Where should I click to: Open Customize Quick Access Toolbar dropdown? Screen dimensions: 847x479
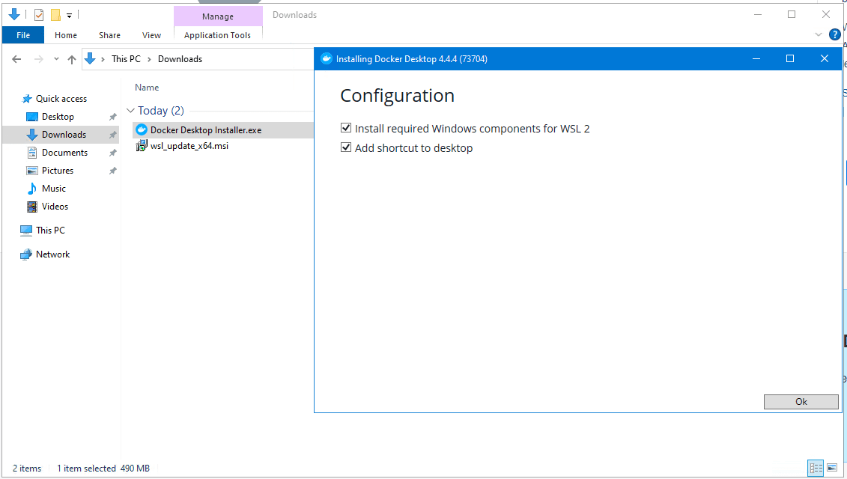(x=70, y=15)
